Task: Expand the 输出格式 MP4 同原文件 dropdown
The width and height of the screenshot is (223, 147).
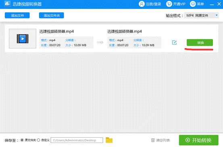Action: coord(201,15)
